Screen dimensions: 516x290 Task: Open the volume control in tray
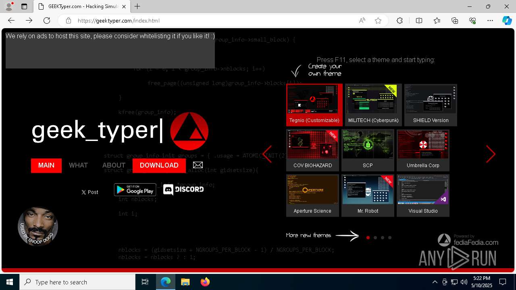tap(464, 282)
